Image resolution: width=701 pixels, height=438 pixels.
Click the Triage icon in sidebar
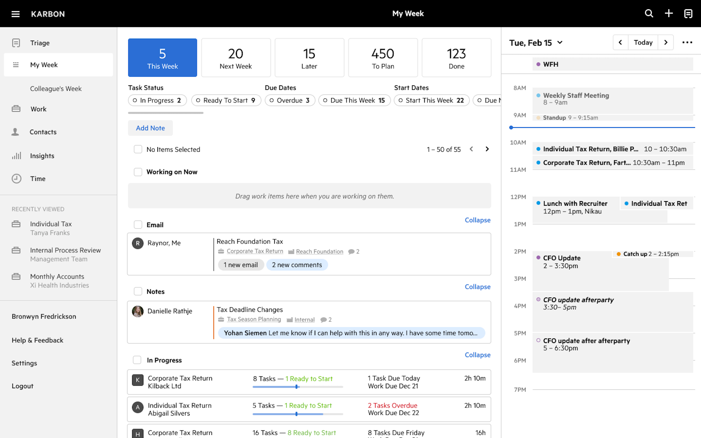click(x=16, y=43)
